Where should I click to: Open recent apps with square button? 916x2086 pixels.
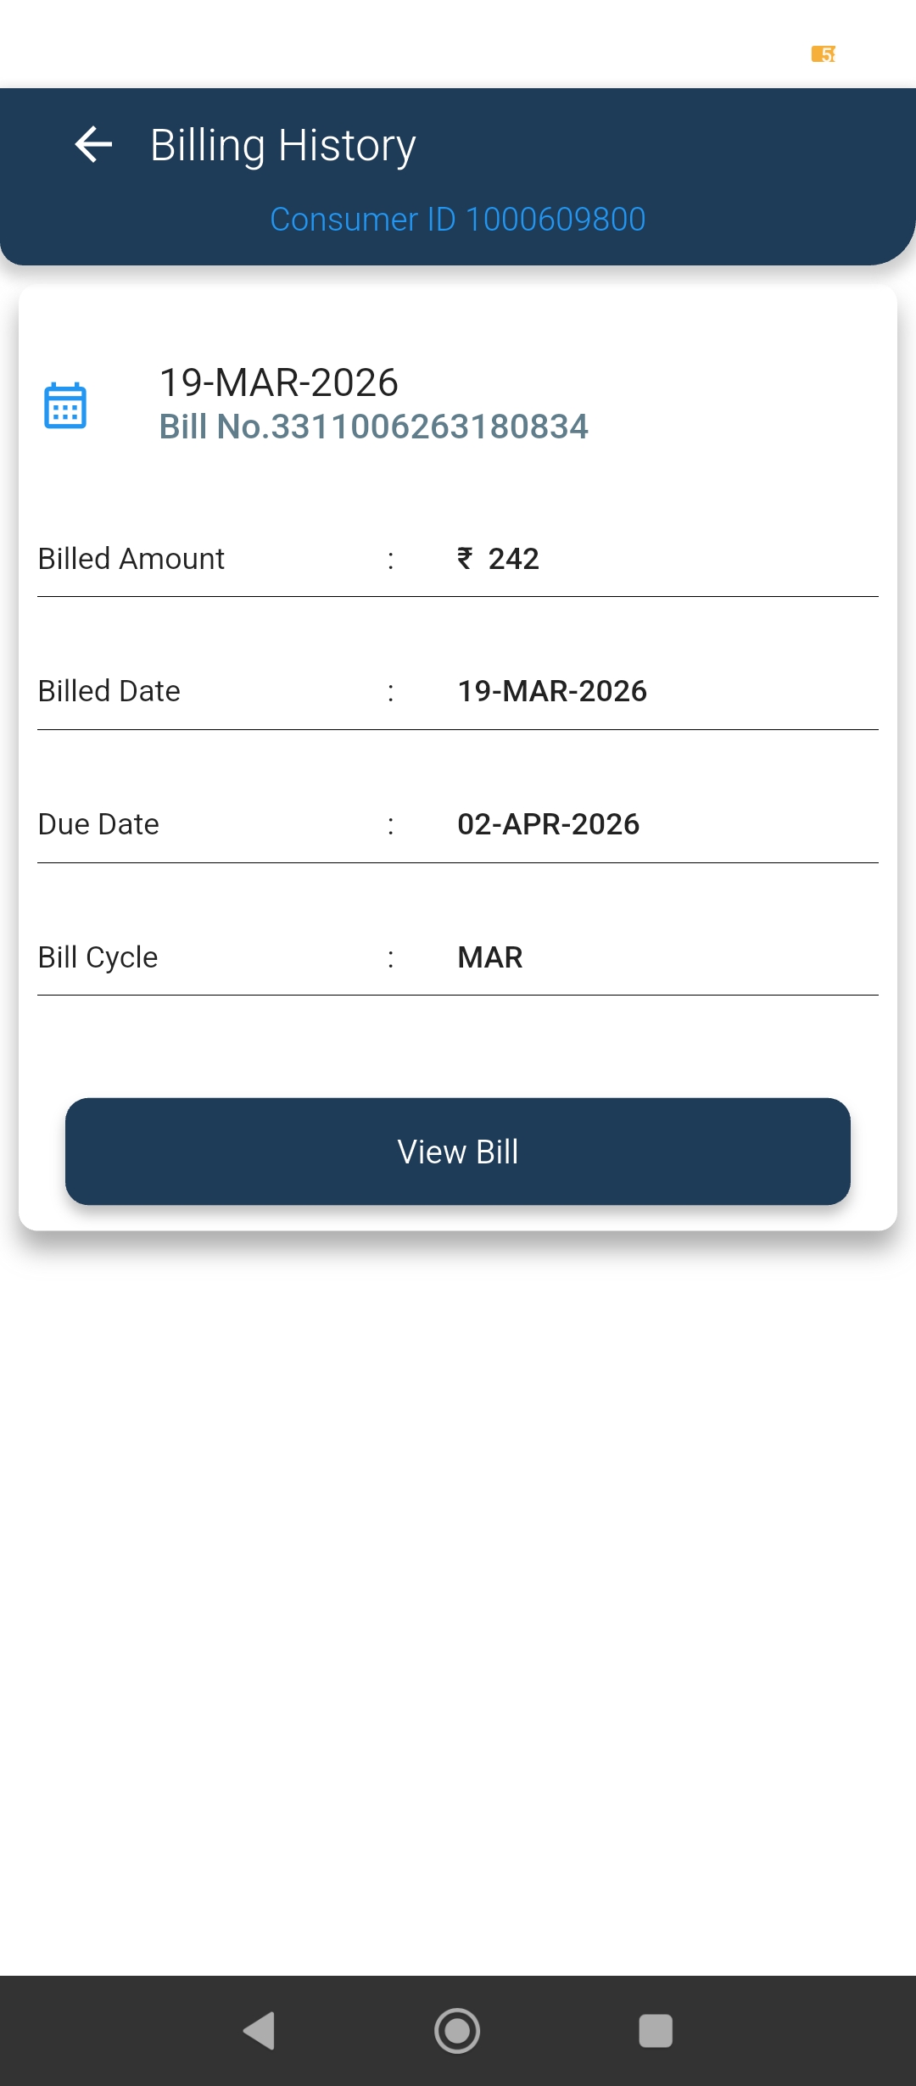(656, 2031)
